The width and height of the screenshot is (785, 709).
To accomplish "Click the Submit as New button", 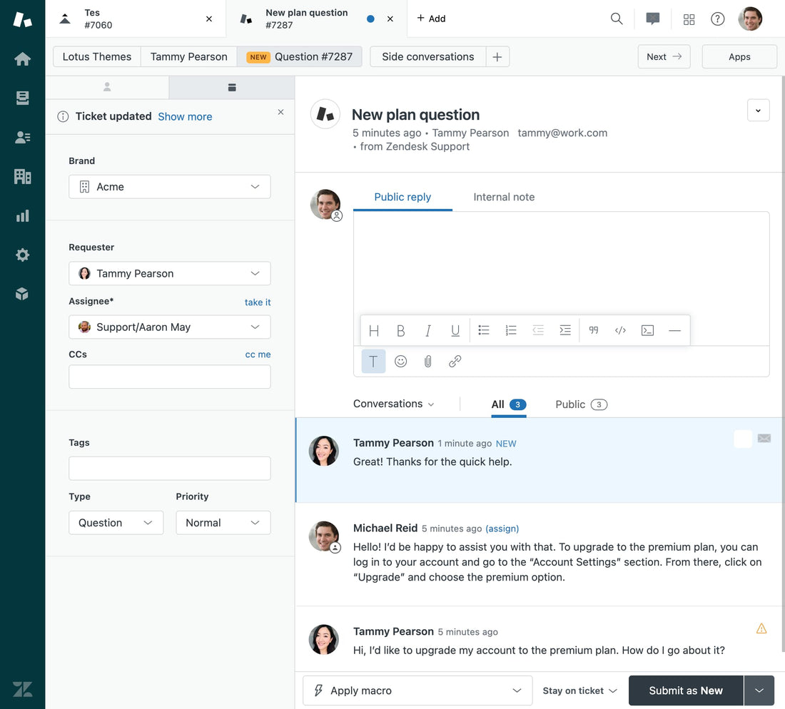I will (685, 690).
